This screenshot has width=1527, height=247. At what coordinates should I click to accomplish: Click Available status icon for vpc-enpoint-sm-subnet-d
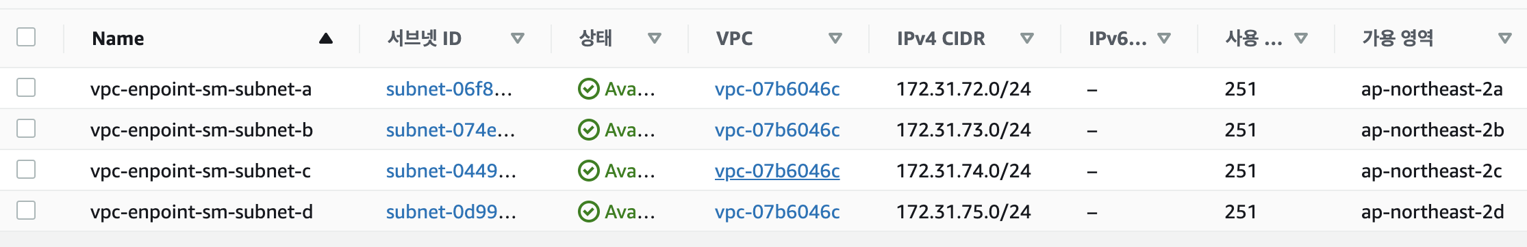[589, 212]
